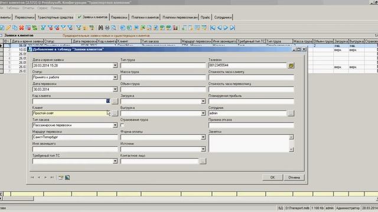Focus the Тип груза input field
This screenshot has height=212, width=378.
click(163, 65)
